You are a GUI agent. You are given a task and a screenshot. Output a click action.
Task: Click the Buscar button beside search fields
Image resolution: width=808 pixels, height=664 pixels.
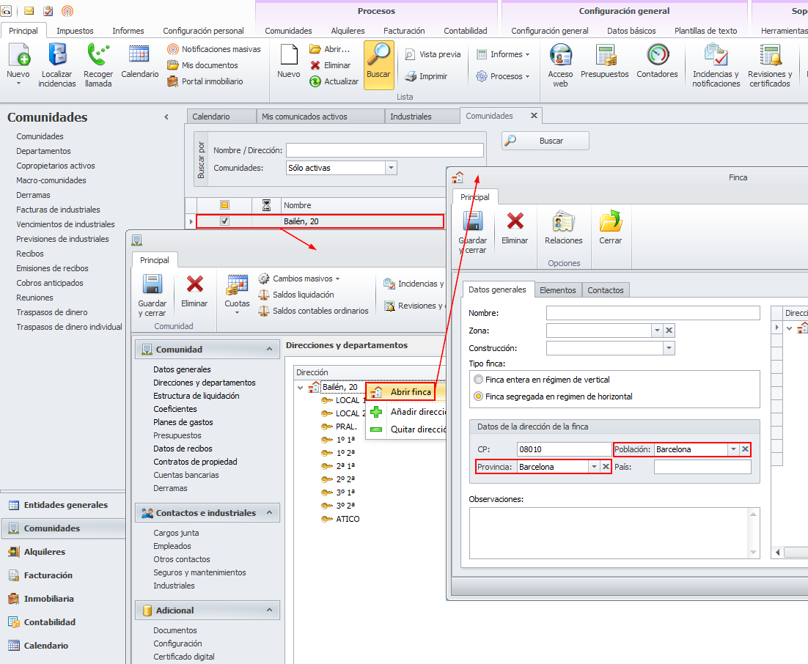[545, 141]
